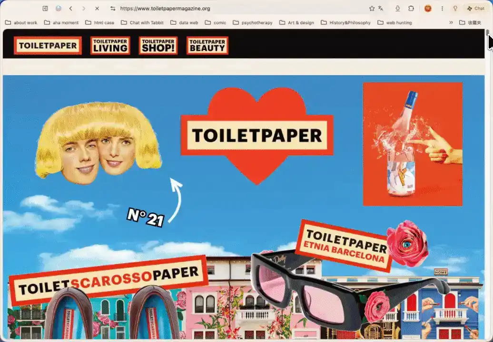This screenshot has height=342, width=493.
Task: Select the TOILETPAPER BEAUTY nav tab
Action: tap(207, 46)
